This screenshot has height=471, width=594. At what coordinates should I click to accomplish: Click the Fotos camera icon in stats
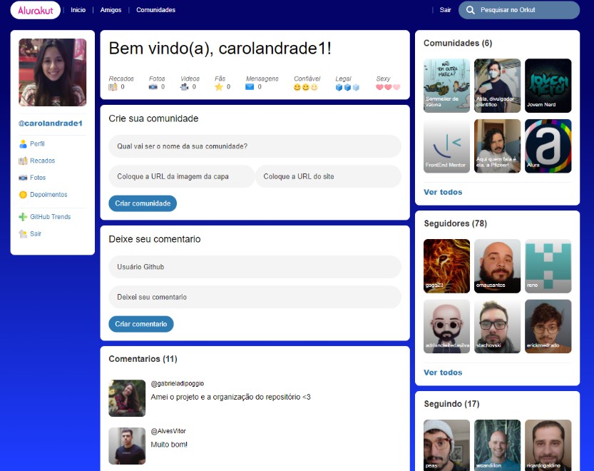[153, 87]
